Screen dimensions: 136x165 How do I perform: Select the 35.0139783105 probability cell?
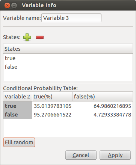point(53,106)
